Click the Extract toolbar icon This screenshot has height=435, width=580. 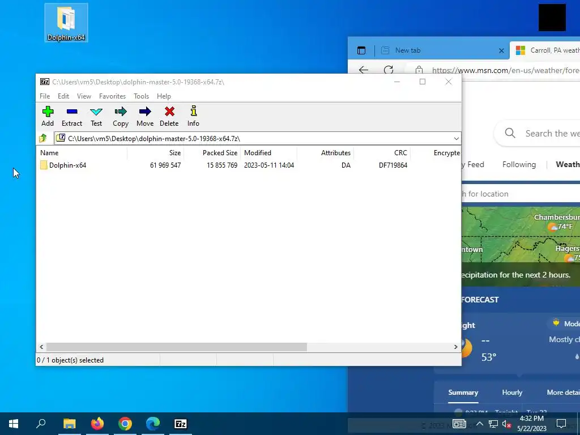(x=72, y=117)
